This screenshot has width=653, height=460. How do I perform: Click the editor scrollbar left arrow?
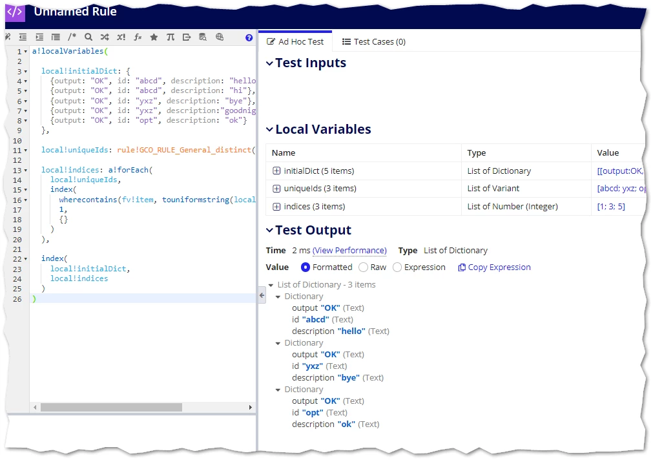[x=35, y=407]
